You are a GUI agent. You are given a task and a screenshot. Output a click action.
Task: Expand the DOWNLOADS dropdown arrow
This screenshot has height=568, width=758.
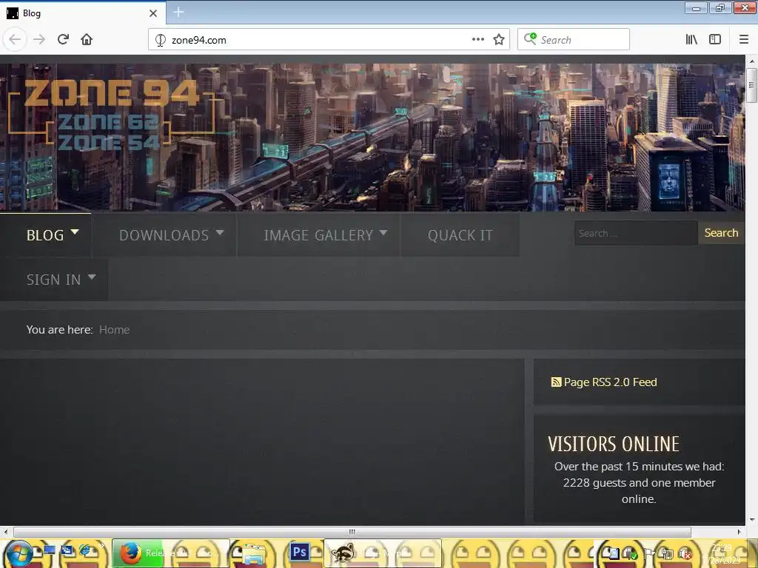219,232
